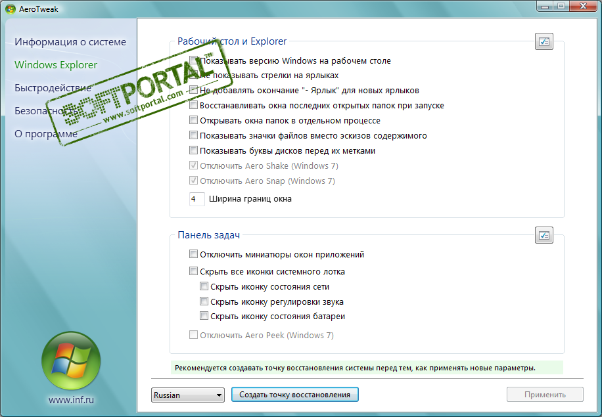Check Открывать окна папок в отдельном процессе
The width and height of the screenshot is (602, 417).
pos(193,120)
